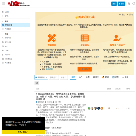Sort topics by the 浏览量 column
The image size is (136, 136).
[x=118, y=89]
